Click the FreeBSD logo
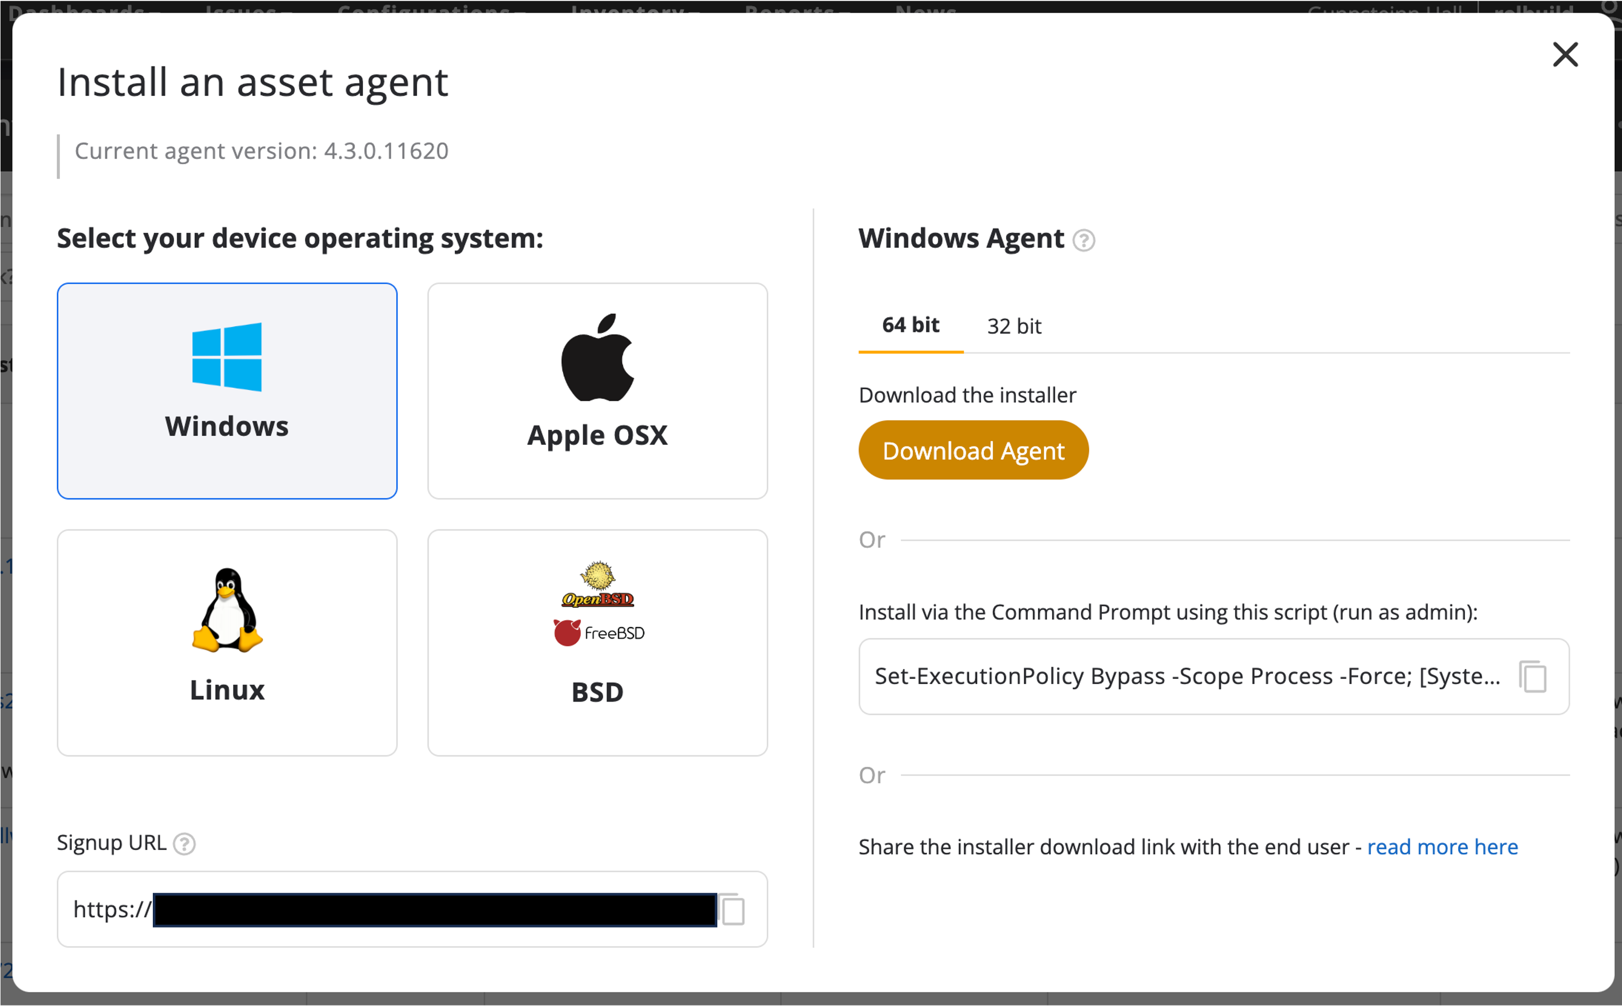 pos(599,633)
